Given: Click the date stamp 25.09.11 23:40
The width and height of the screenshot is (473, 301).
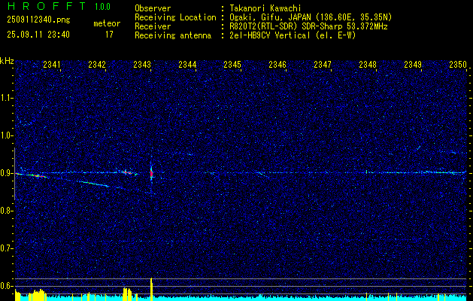Looking at the screenshot, I should click(x=38, y=35).
